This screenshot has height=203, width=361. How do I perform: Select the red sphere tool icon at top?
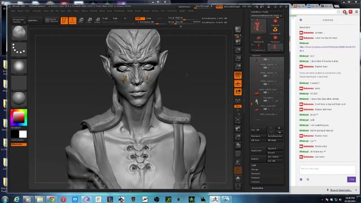[275, 22]
